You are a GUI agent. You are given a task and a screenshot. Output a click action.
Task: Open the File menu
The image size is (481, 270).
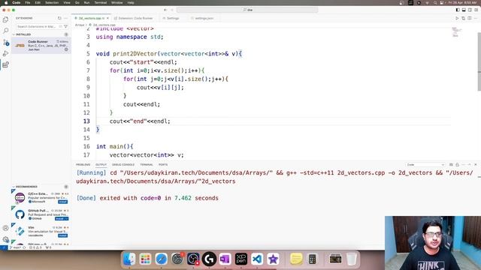[x=28, y=2]
